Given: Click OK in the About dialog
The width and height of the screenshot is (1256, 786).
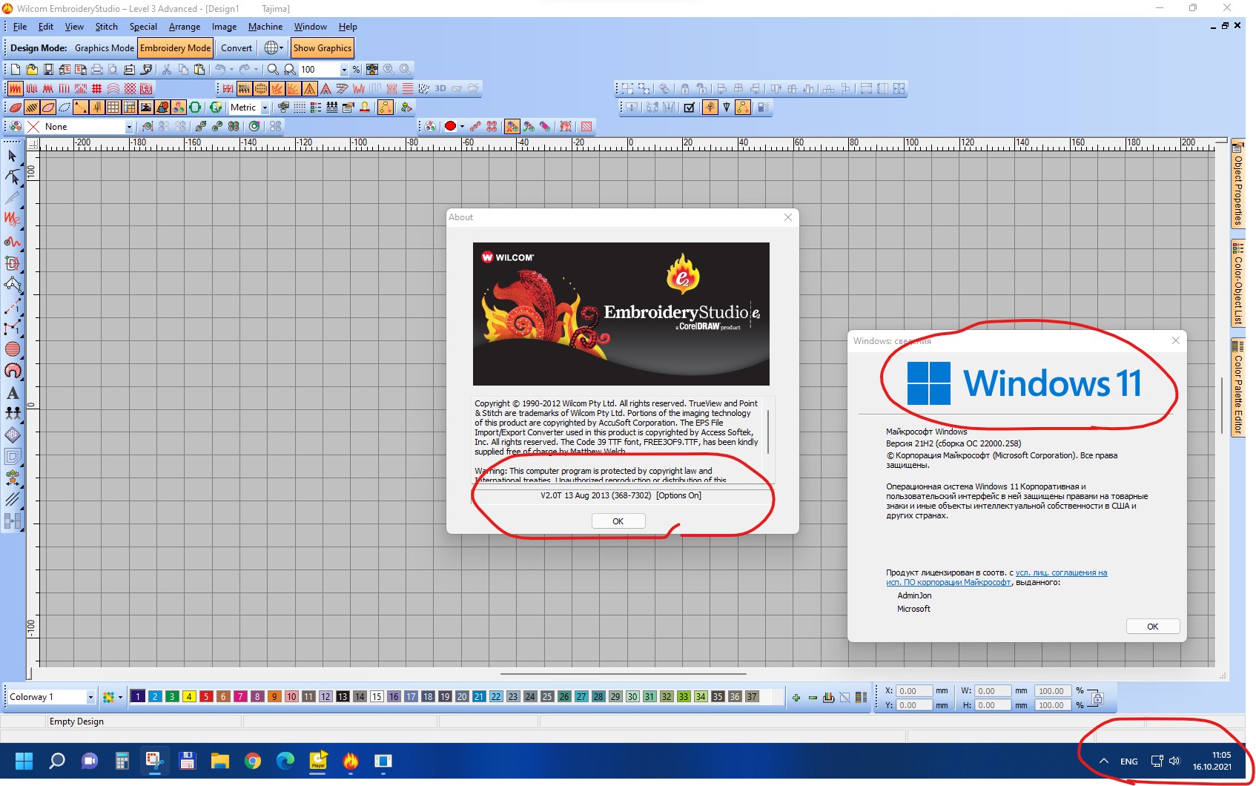Looking at the screenshot, I should [x=618, y=521].
